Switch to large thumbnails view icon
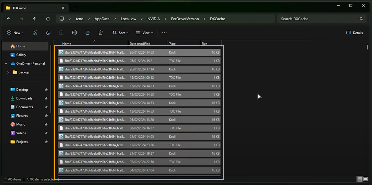 (365, 179)
